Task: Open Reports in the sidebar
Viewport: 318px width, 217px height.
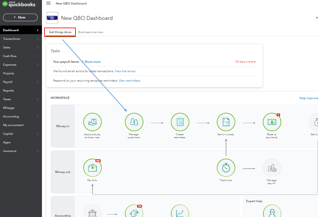Action: (8, 90)
